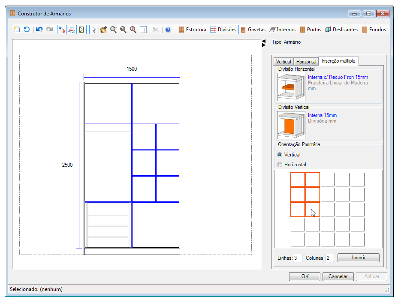The image size is (398, 300).
Task: Select the arrow pointer selection tool
Action: (x=93, y=30)
